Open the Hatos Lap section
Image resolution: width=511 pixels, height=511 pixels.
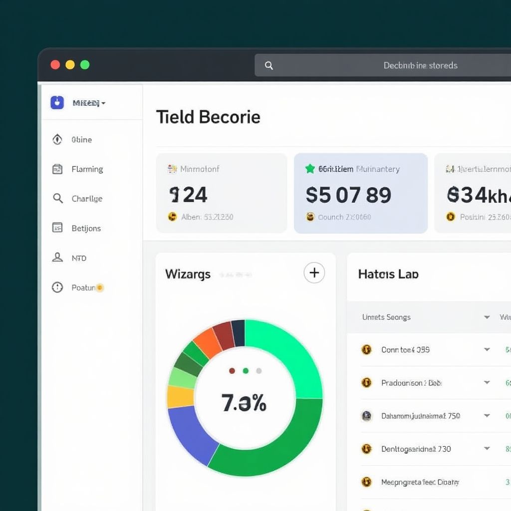coord(388,274)
